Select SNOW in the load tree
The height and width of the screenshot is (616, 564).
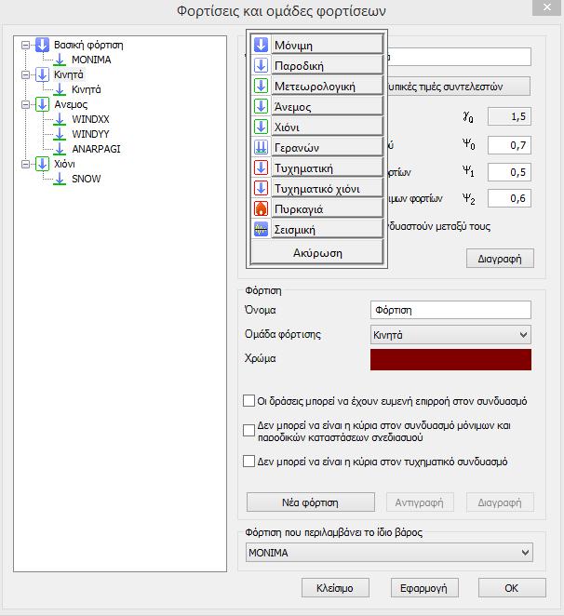coord(86,180)
